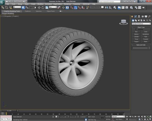Open the Create command panel
This screenshot has height=121, width=152.
(132, 17)
